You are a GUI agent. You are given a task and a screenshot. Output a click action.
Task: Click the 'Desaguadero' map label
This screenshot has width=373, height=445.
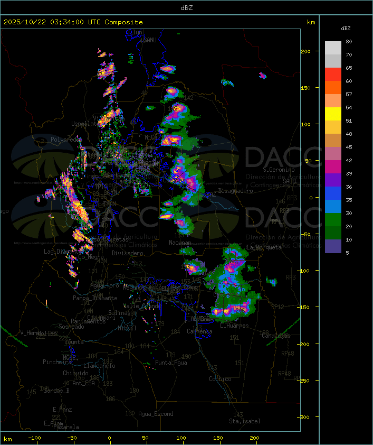tap(236, 191)
